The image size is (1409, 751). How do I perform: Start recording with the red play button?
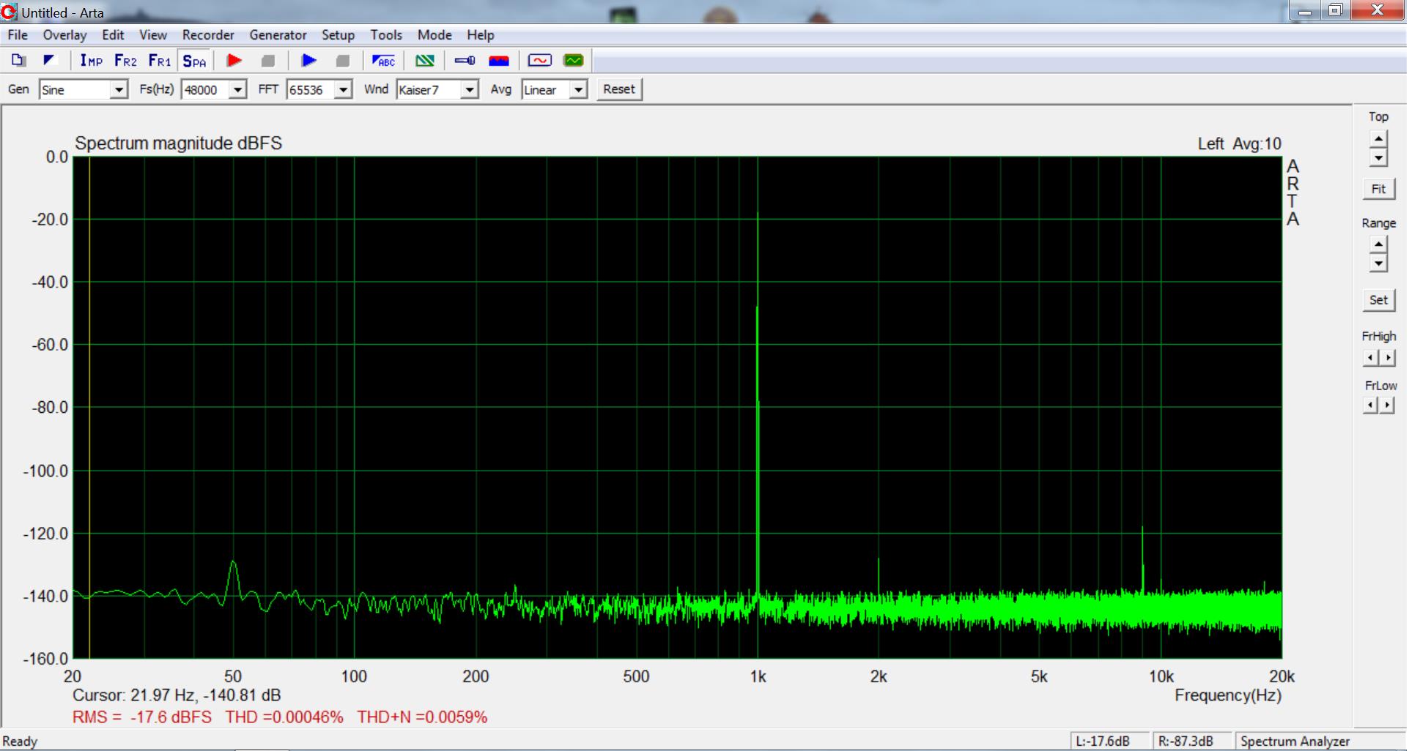tap(234, 61)
